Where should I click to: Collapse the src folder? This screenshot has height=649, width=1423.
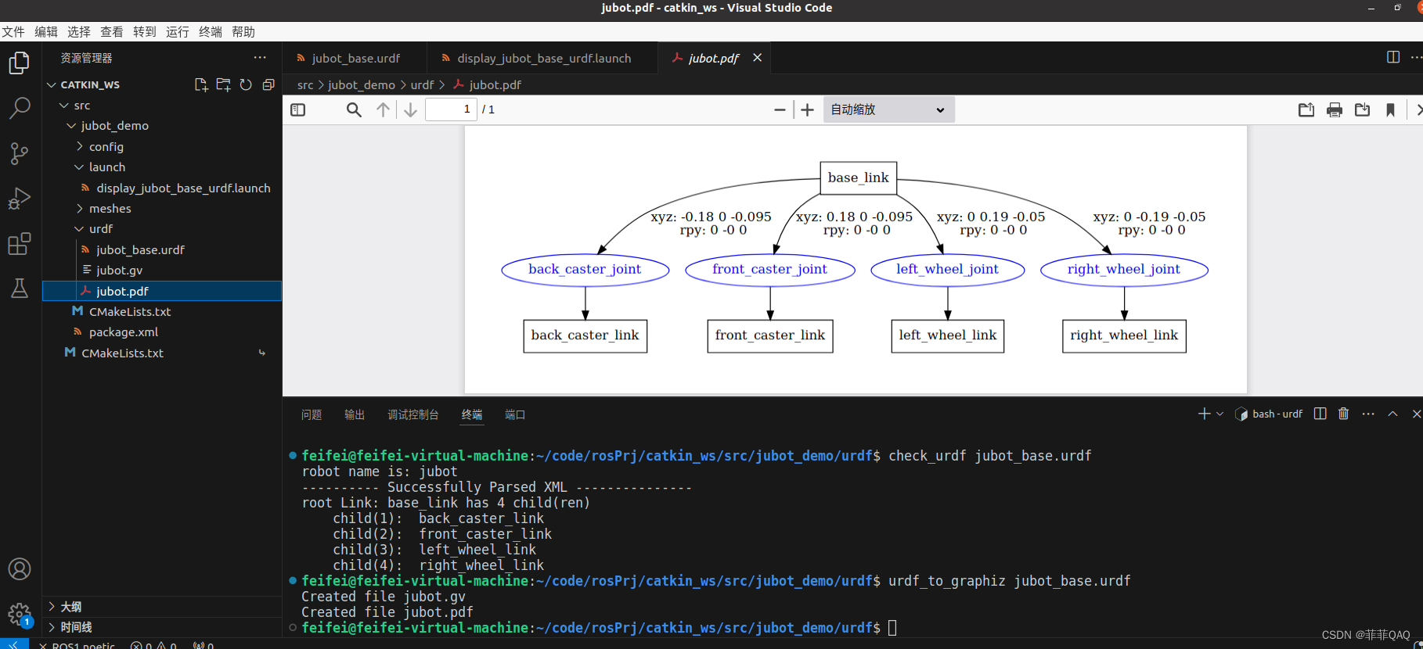tap(65, 105)
